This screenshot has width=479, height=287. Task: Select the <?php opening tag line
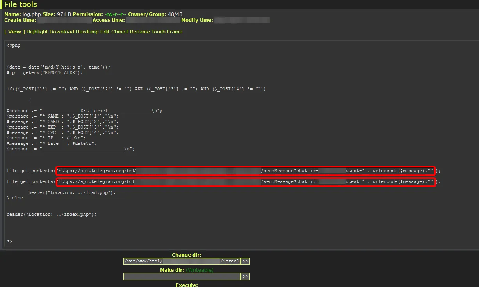click(x=14, y=46)
